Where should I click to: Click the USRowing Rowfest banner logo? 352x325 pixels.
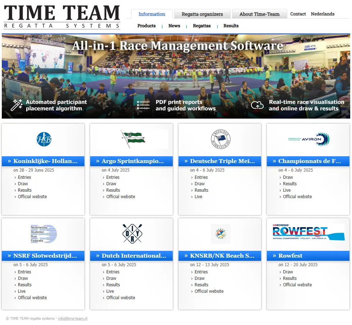click(x=309, y=233)
